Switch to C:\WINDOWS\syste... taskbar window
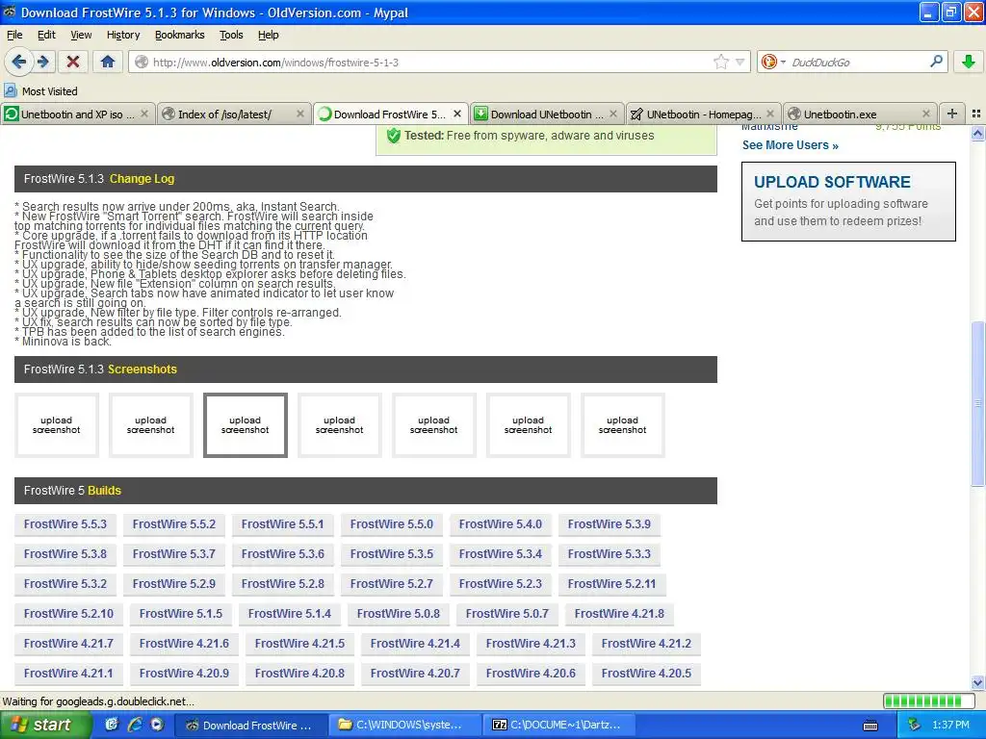The width and height of the screenshot is (986, 739). pyautogui.click(x=405, y=726)
